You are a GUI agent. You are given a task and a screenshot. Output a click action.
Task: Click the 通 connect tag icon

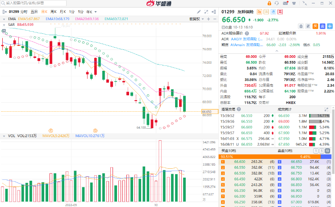273,12
